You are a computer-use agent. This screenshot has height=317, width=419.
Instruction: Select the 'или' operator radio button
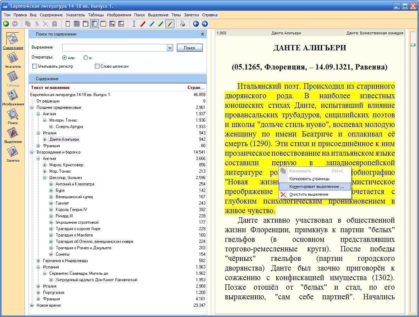coord(64,58)
